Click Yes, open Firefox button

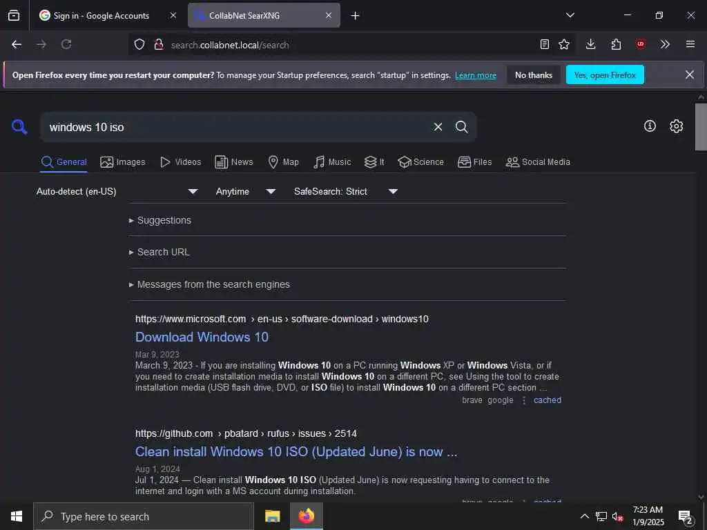605,75
